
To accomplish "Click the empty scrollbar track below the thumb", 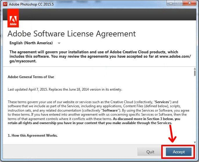I will coord(194,111).
